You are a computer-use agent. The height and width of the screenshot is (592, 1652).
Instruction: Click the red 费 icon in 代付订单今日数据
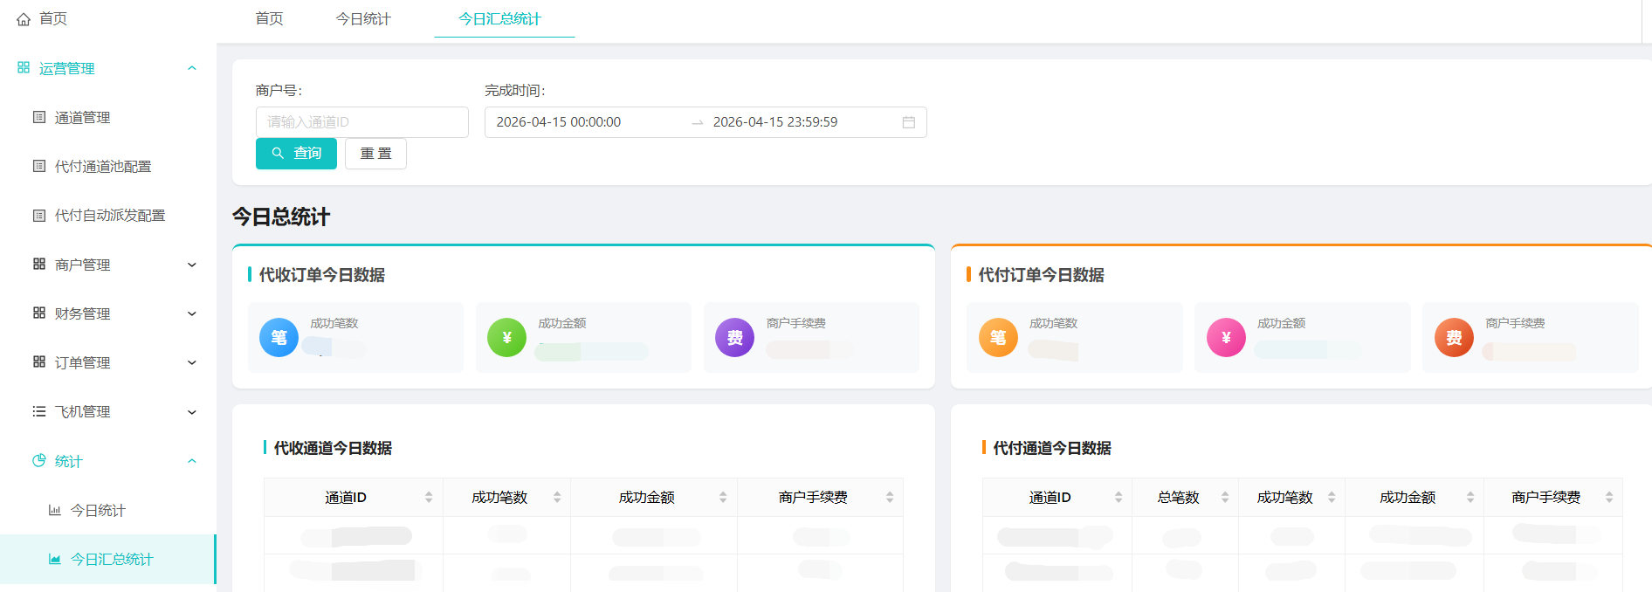(1454, 338)
